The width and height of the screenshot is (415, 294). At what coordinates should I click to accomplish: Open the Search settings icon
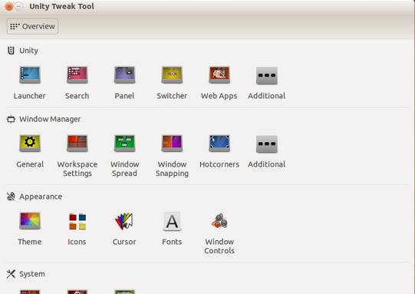[77, 75]
